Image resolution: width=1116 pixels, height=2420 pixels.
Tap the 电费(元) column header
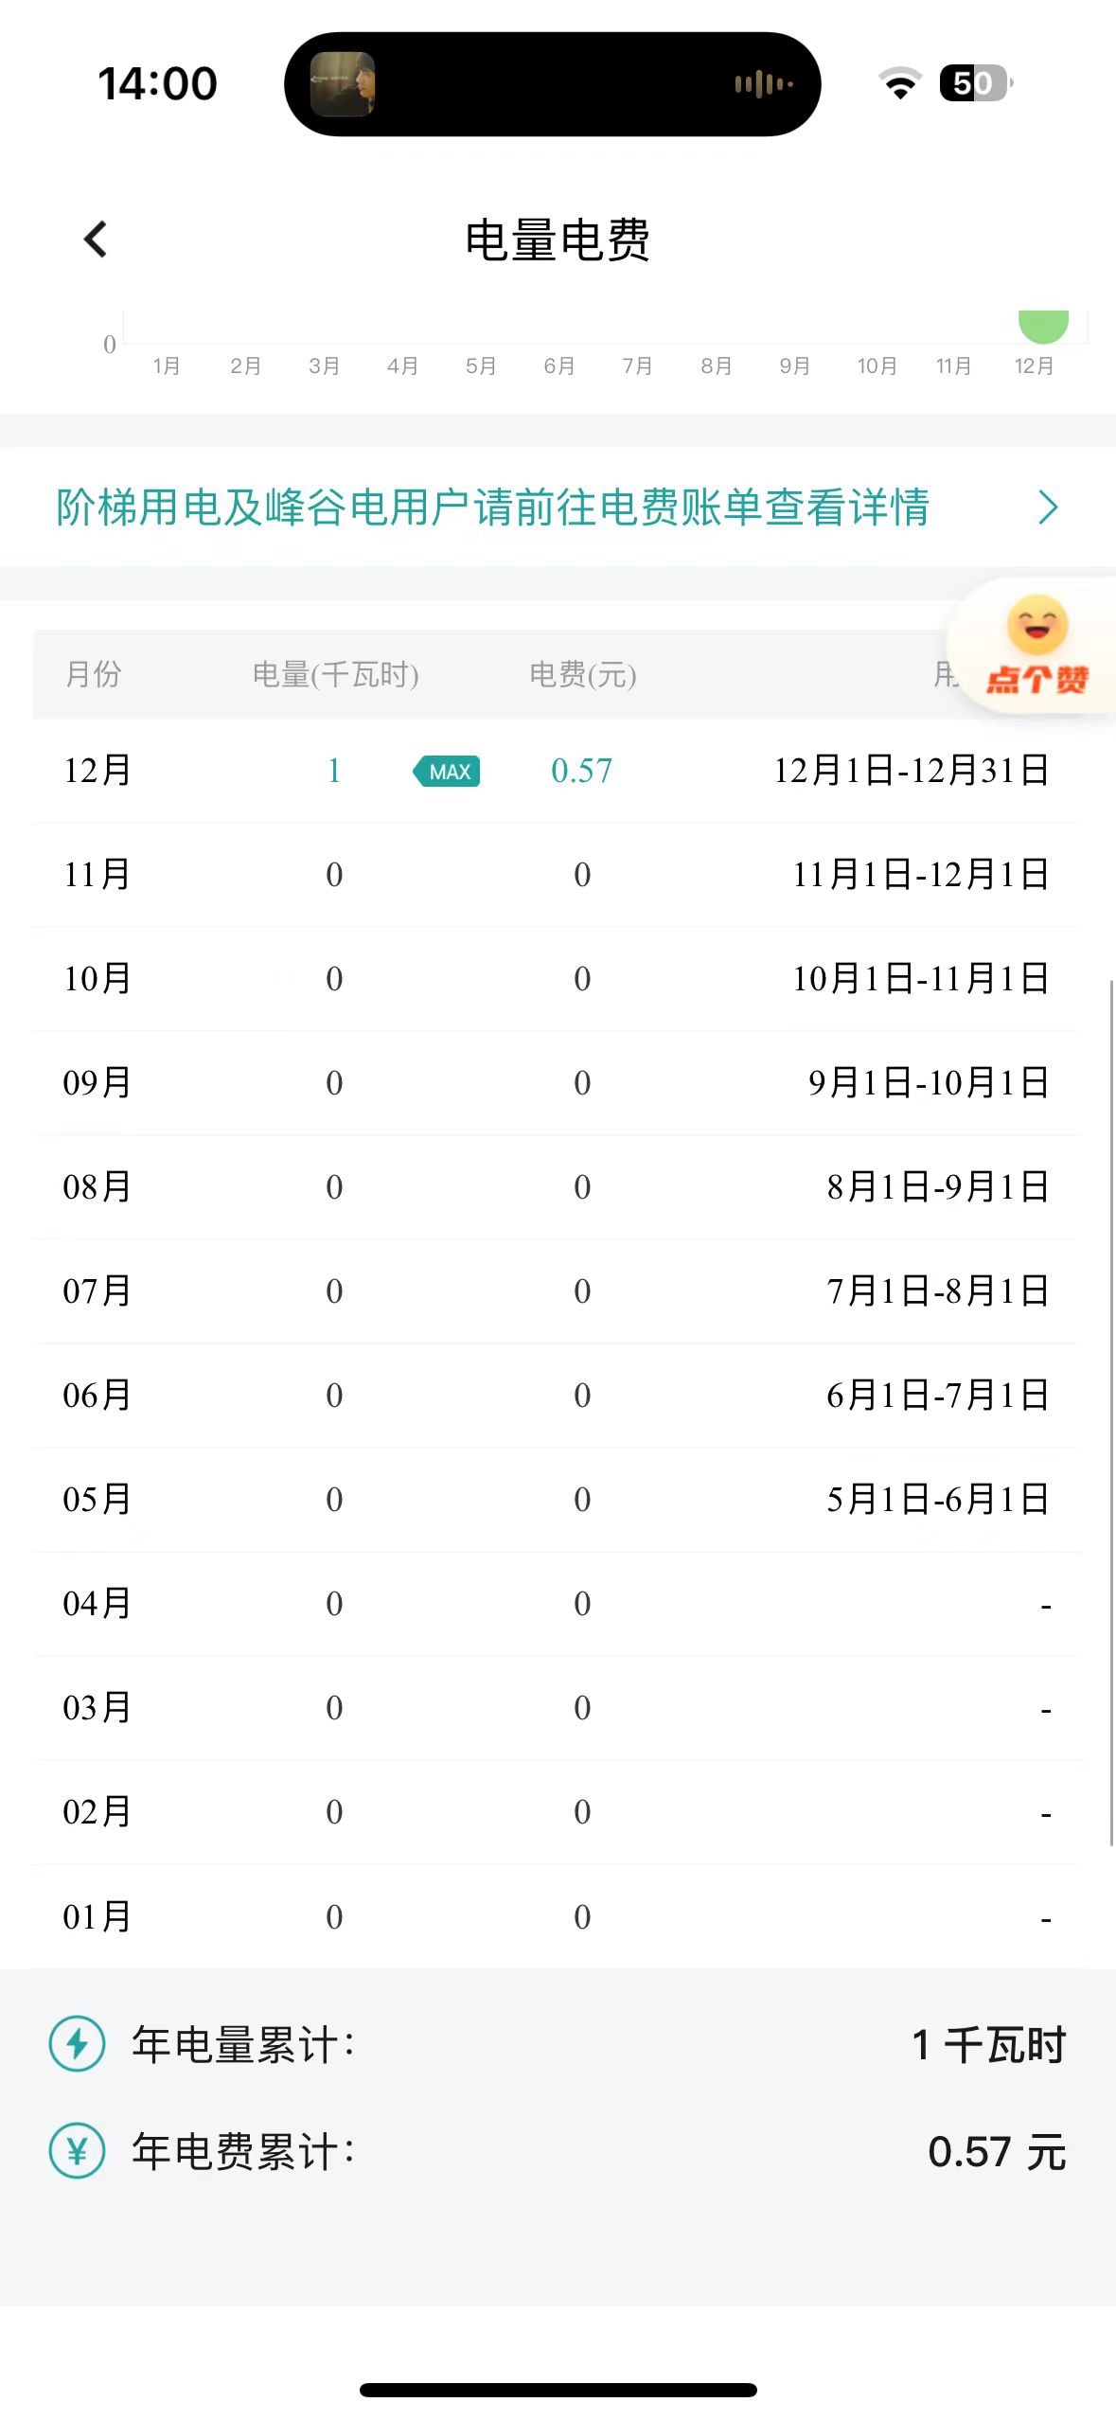tap(582, 674)
